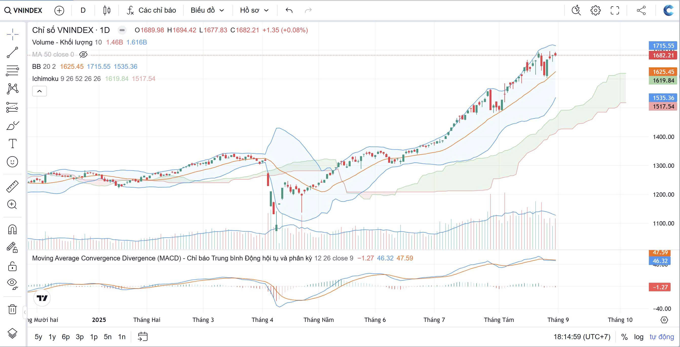Select the trend line drawing tool
The width and height of the screenshot is (680, 347).
(x=12, y=52)
